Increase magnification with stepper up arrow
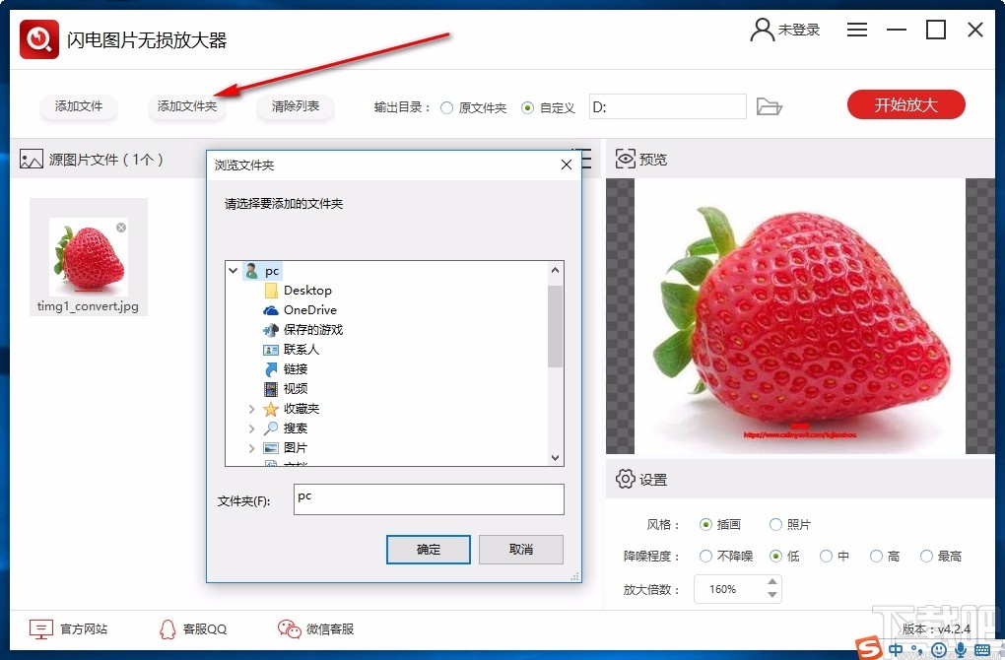The height and width of the screenshot is (660, 1005). click(x=772, y=582)
